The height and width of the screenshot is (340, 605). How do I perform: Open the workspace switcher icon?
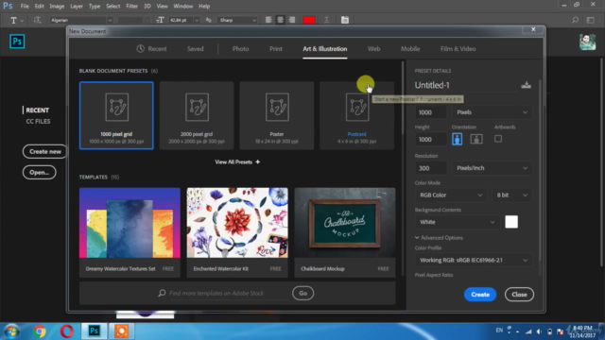[590, 20]
